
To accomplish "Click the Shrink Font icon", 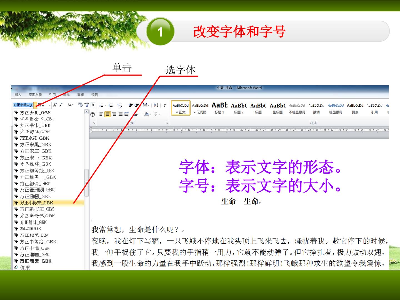I will (61, 105).
